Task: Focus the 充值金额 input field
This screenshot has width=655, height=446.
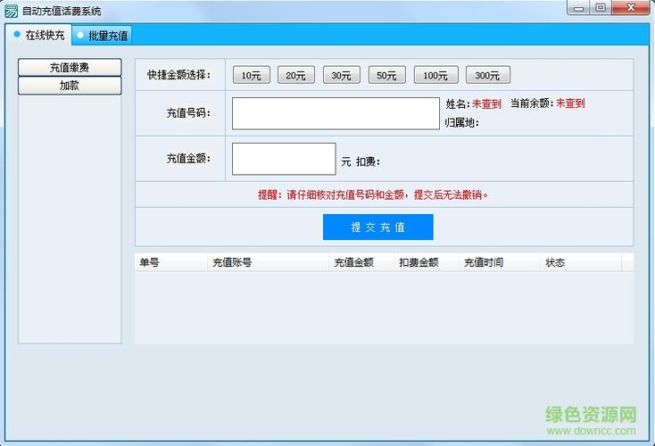Action: 284,159
